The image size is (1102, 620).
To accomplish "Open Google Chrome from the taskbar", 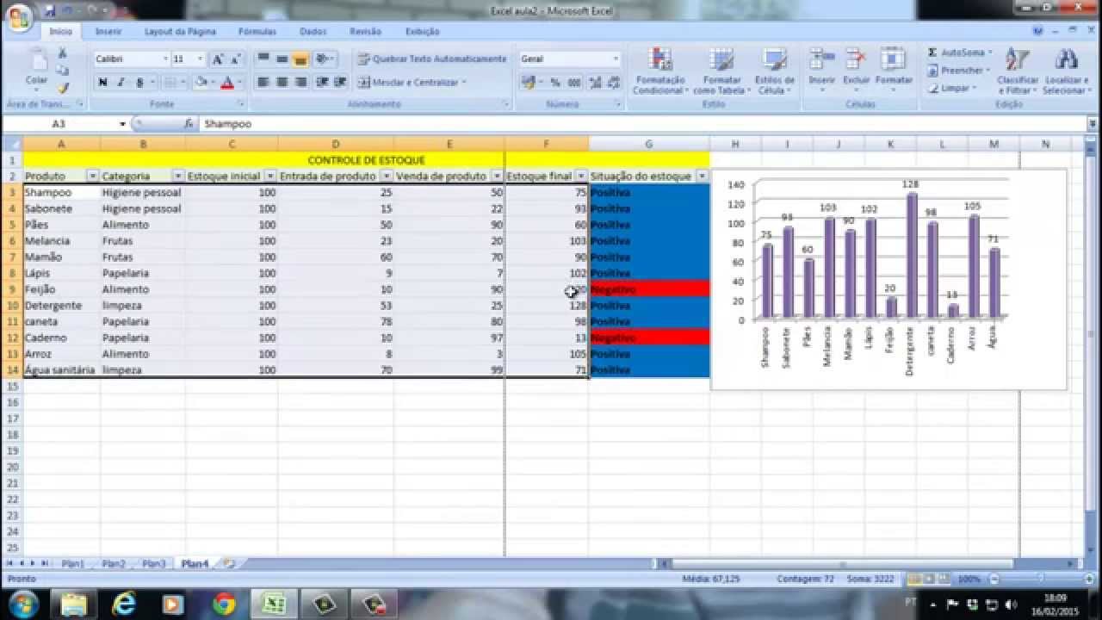I will coord(224,604).
